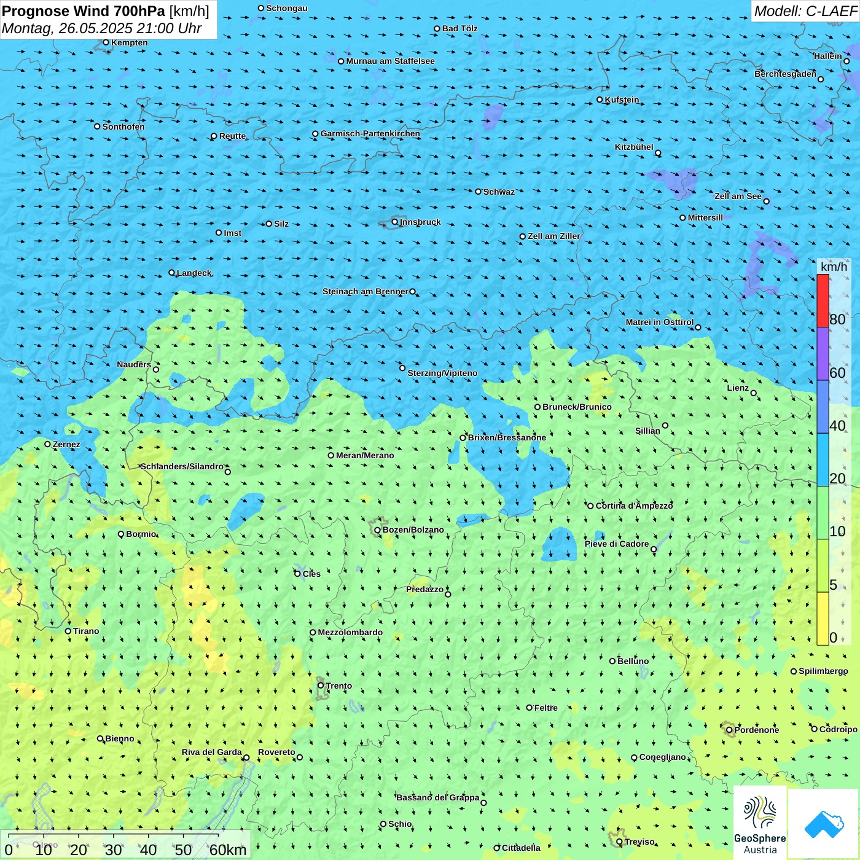Click the Kempten city marker
The width and height of the screenshot is (860, 860).
point(106,42)
